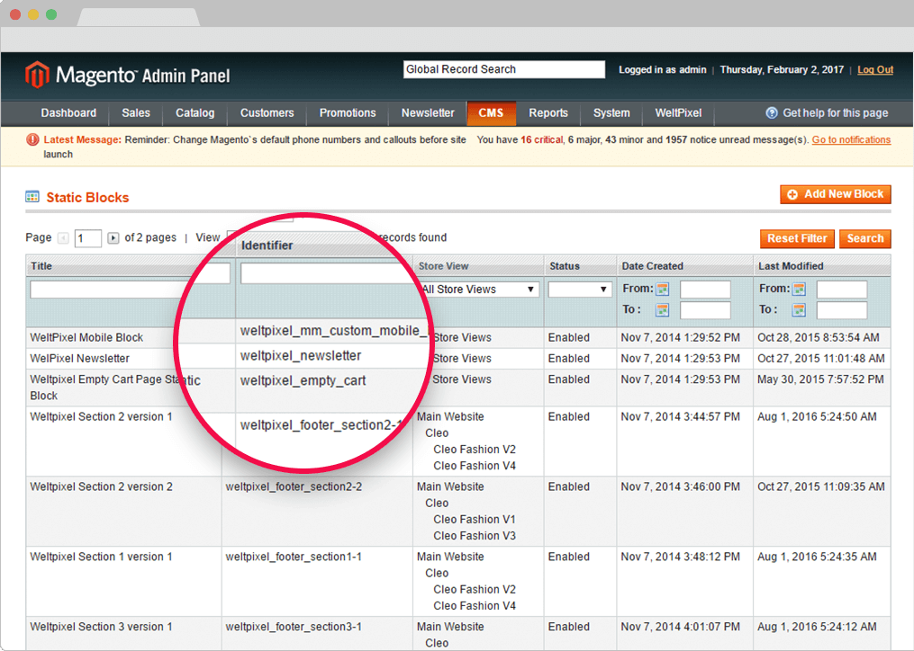Open the Last Modified To calendar icon
The width and height of the screenshot is (914, 651).
click(x=799, y=309)
